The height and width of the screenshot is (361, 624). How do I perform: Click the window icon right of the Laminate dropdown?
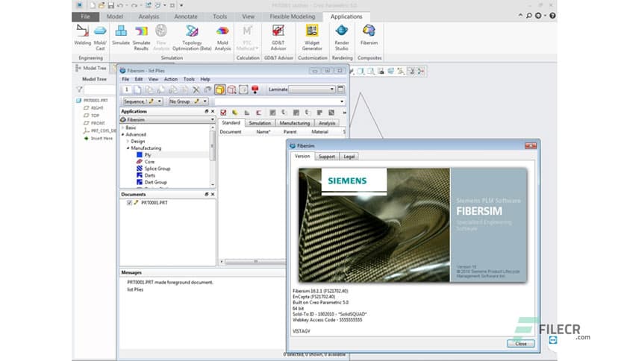(340, 90)
